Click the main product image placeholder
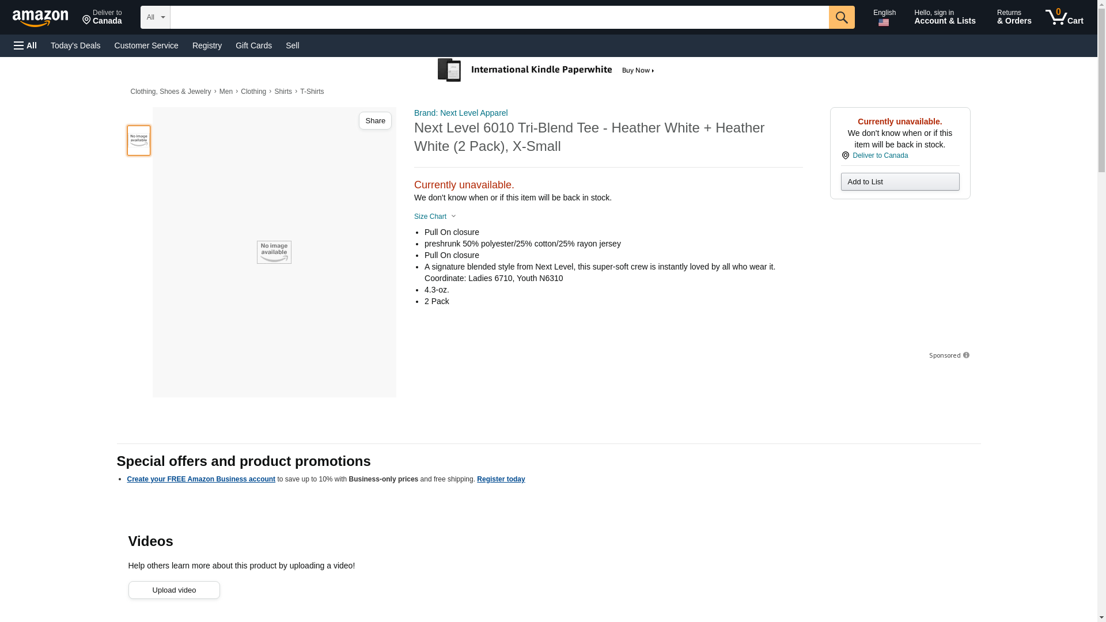The height and width of the screenshot is (622, 1106). coord(274,252)
